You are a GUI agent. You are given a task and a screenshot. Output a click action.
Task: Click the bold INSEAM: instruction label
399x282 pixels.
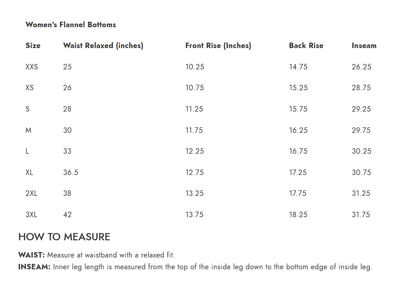click(34, 267)
